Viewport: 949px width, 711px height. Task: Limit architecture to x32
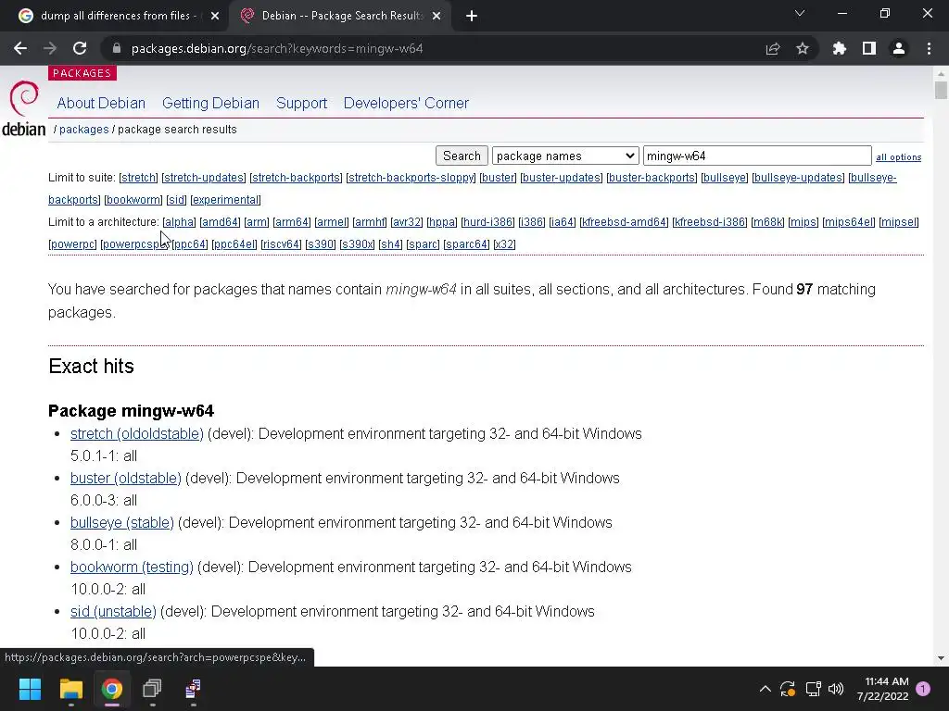coord(504,244)
